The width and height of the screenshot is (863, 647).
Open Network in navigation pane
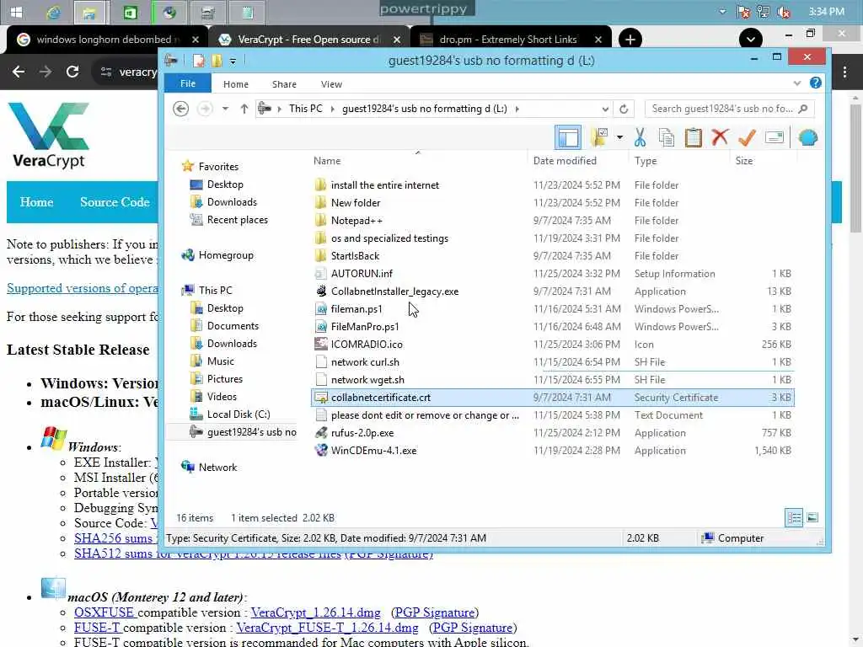tap(217, 467)
